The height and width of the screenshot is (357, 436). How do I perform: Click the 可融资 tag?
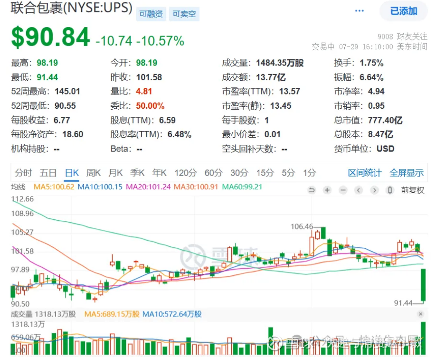coord(151,14)
